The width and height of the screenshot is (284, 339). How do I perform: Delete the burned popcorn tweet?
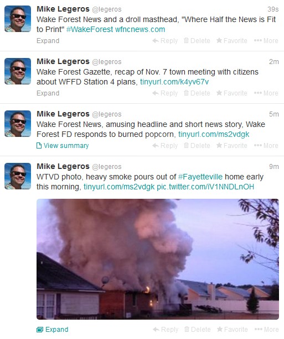click(x=197, y=146)
